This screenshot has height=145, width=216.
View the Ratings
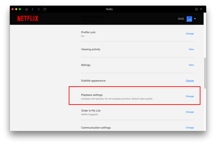pos(191,65)
